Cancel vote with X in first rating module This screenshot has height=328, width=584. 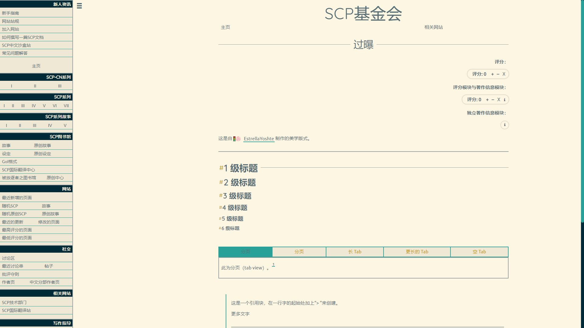pyautogui.click(x=504, y=74)
